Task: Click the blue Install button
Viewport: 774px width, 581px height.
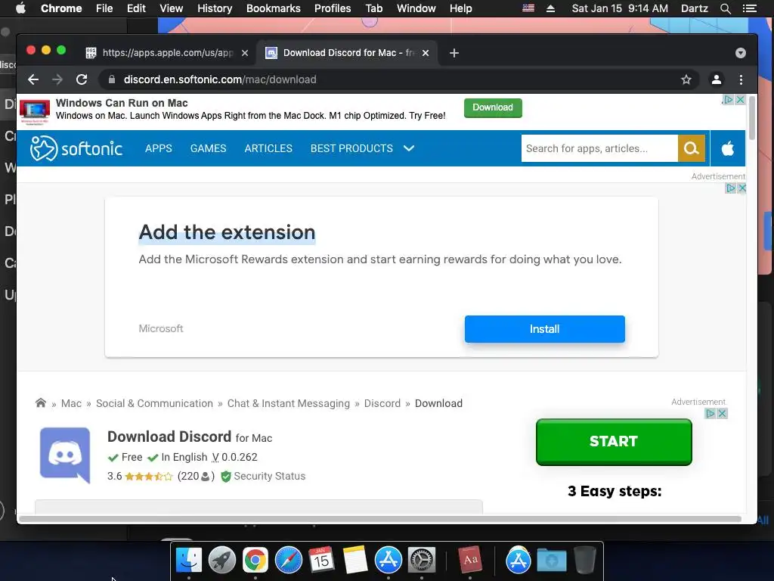Action: click(544, 329)
